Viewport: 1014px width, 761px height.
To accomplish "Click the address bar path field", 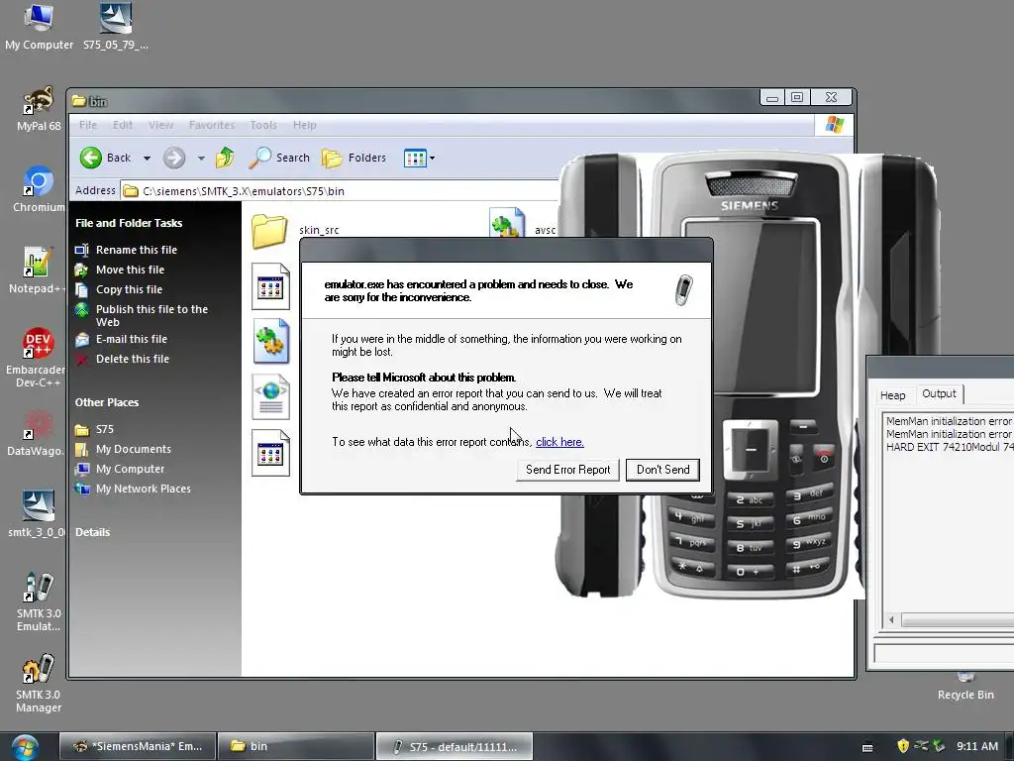I will [x=340, y=191].
